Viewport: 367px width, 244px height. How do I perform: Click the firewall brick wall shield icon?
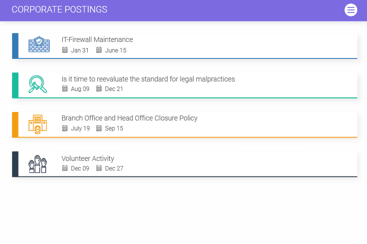[x=39, y=44]
